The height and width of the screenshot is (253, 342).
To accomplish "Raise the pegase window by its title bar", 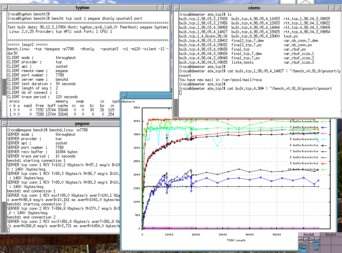I will (82, 124).
